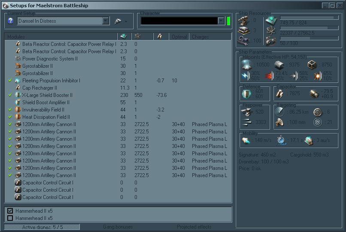The image size is (346, 232).
Task: Click the max velocity thruster icon
Action: pos(246,140)
